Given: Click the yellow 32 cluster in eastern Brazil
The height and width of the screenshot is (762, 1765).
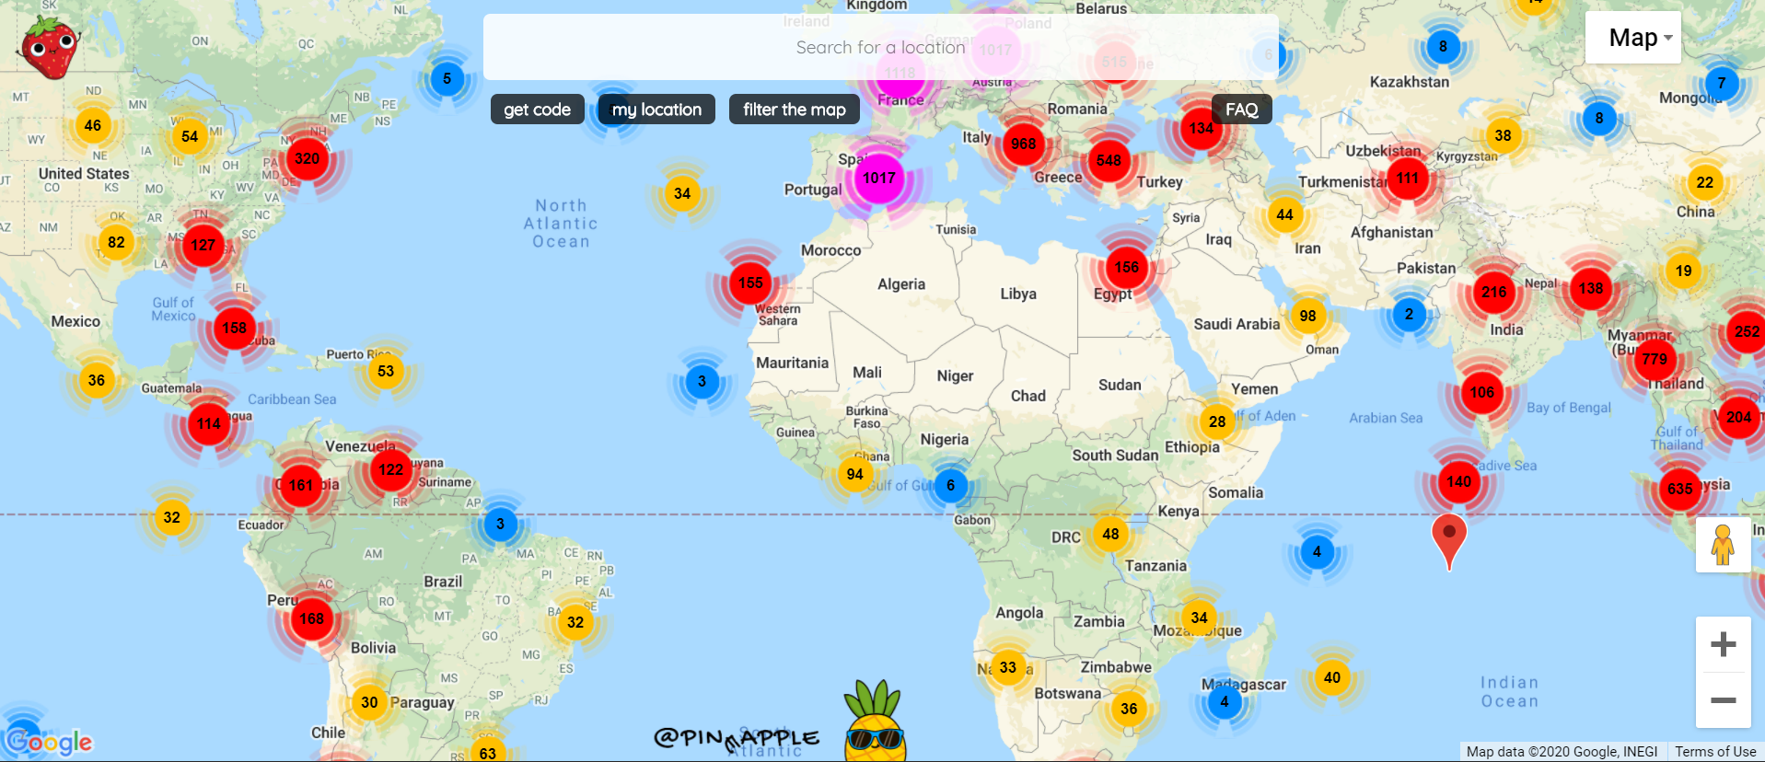Looking at the screenshot, I should tap(575, 622).
